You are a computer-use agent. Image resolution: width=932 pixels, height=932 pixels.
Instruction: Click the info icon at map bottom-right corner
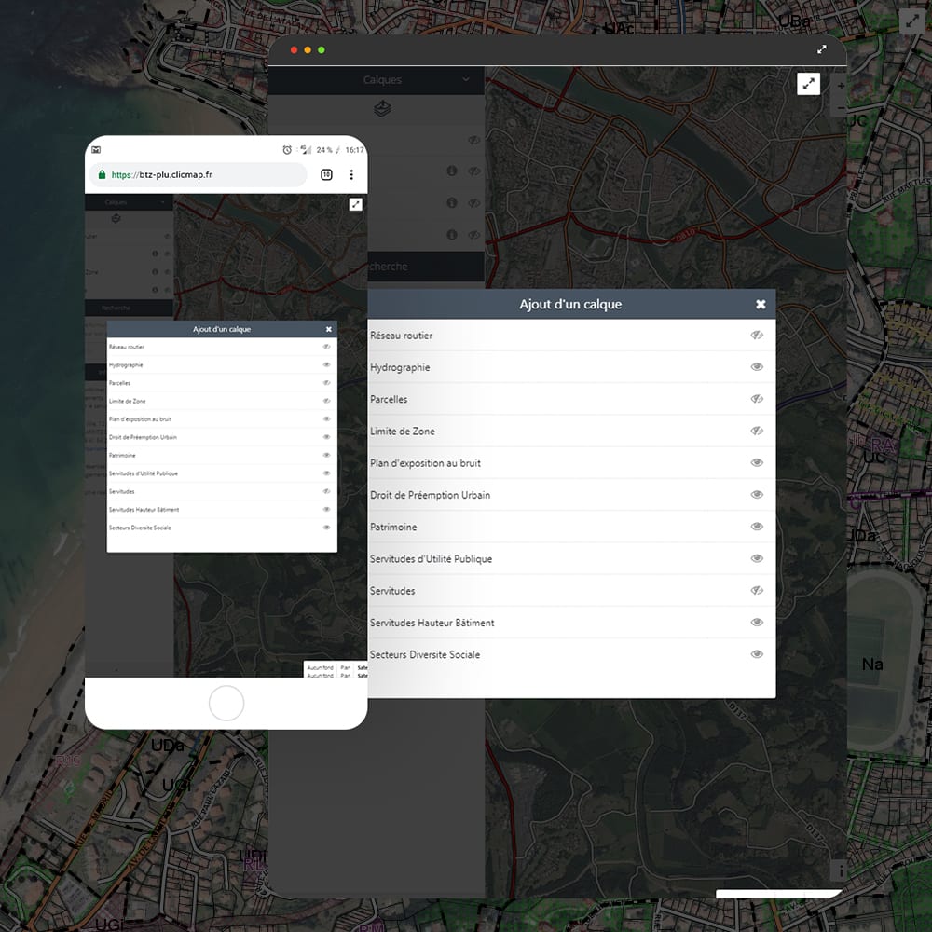839,870
